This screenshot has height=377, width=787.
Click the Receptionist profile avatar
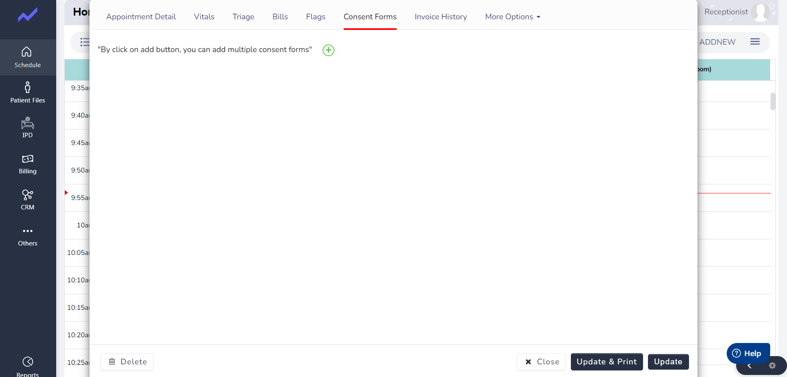coord(761,12)
